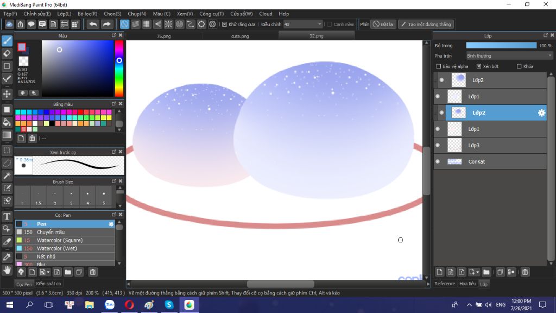Turn snap off with circle-slash icon
556x313 pixels.
click(124, 24)
